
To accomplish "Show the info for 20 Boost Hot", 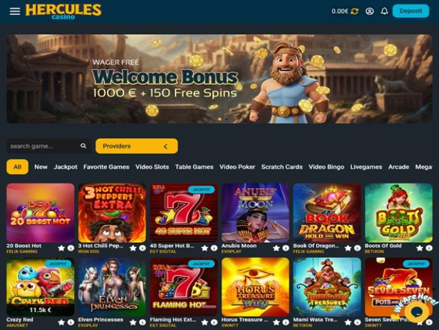I will coord(71,248).
